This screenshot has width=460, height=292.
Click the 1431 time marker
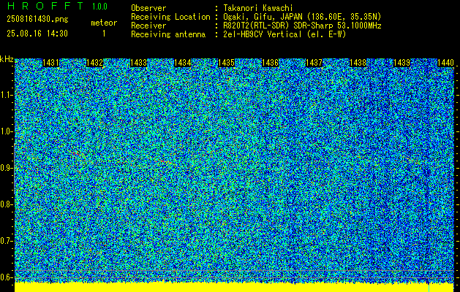tap(50, 62)
